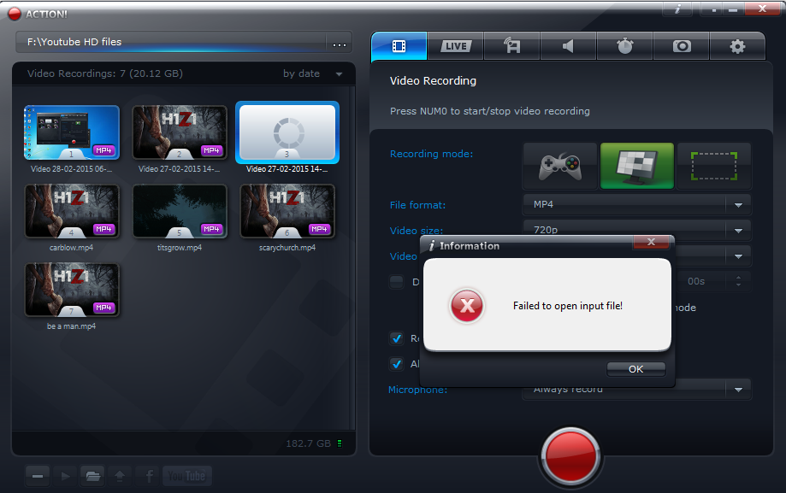Viewport: 786px width, 493px height.
Task: Open the screenshot camera tab
Action: (681, 46)
